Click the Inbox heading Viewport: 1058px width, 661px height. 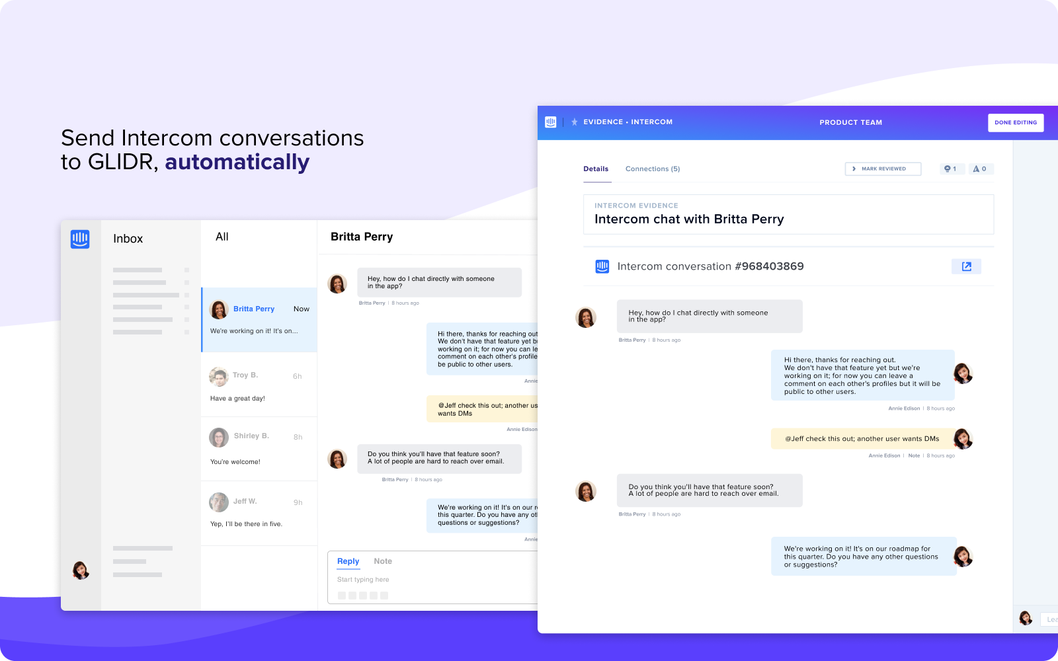click(128, 239)
